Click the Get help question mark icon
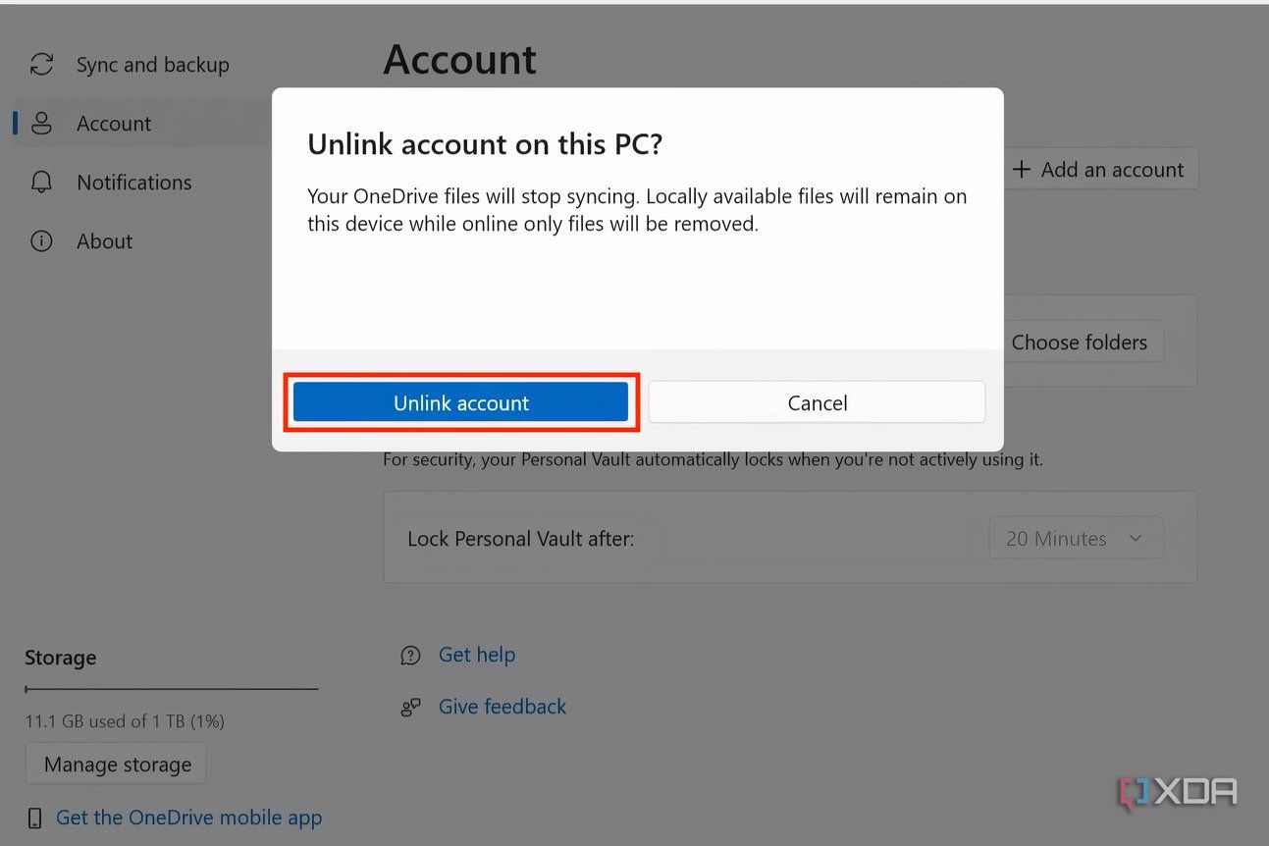This screenshot has width=1269, height=846. tap(410, 655)
